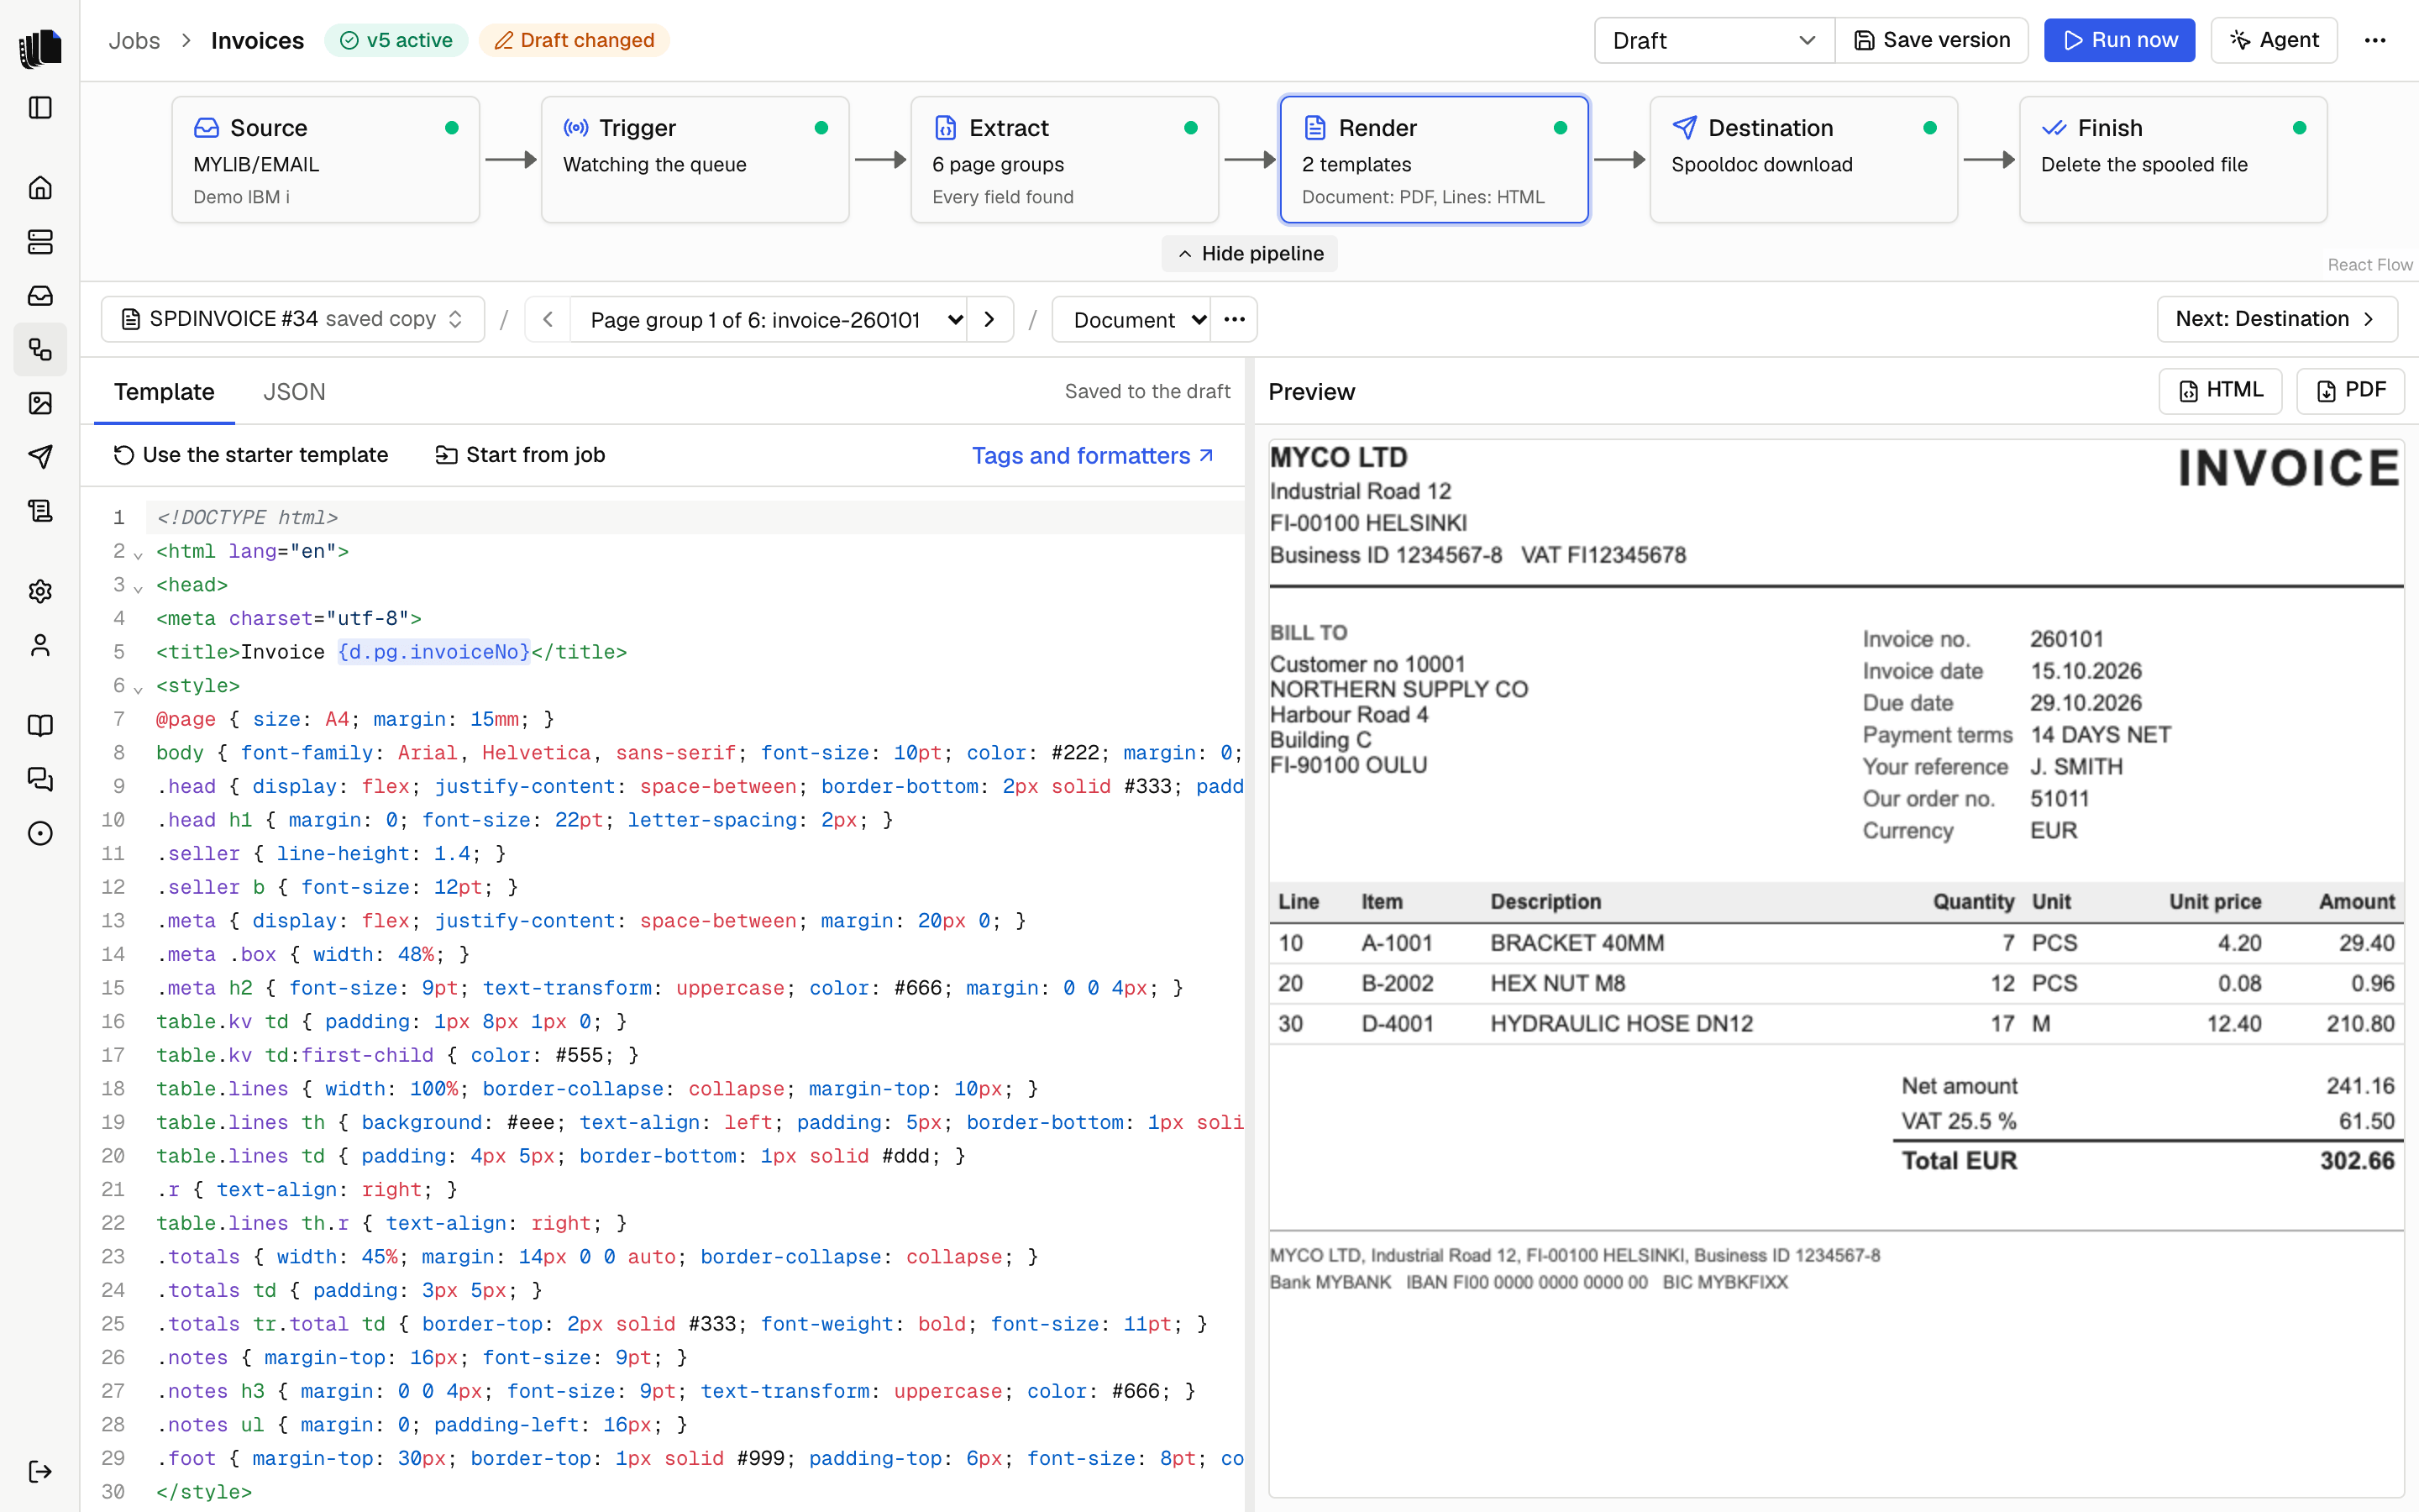
Task: Click the Save version button
Action: point(1931,40)
